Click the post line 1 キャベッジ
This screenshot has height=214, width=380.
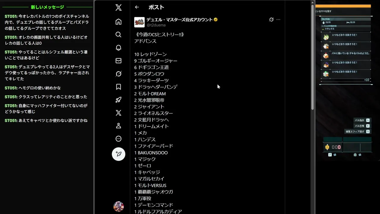tap(147, 172)
